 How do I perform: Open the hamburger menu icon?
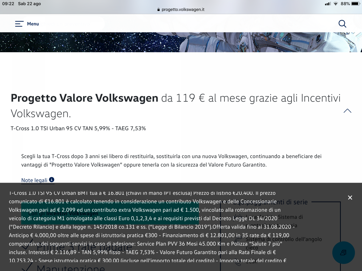[x=19, y=24]
